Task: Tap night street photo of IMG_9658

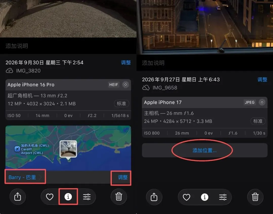Action: (x=205, y=27)
